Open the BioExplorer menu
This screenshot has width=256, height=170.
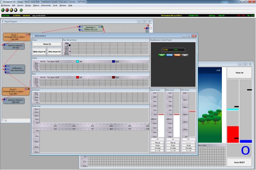pyautogui.click(x=6, y=6)
